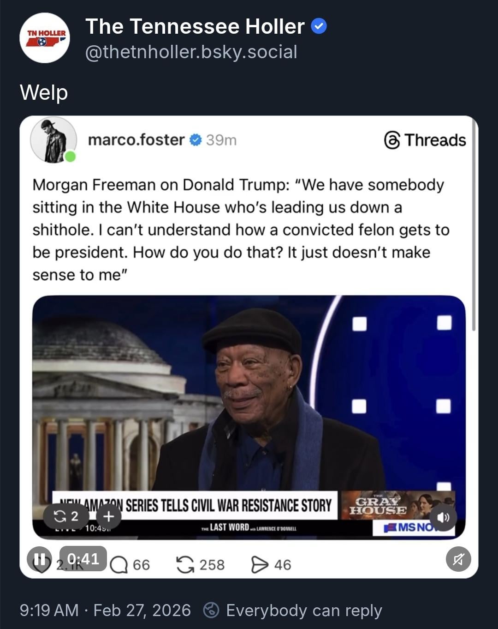498x629 pixels.
Task: Click the repost count badge showing 2
Action: click(x=66, y=515)
